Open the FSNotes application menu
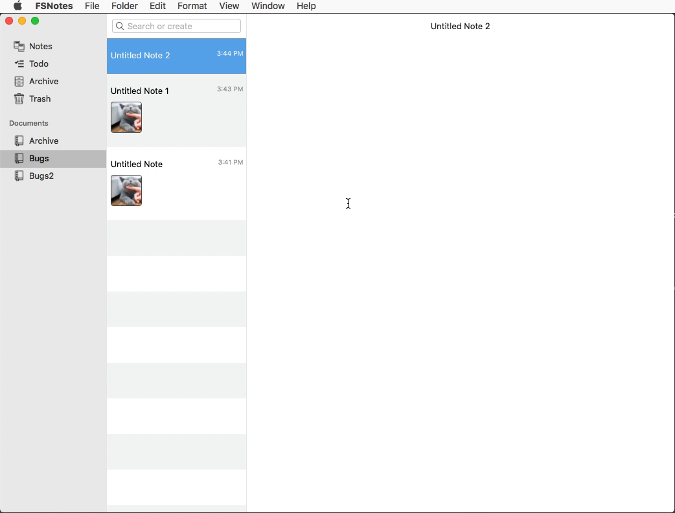The image size is (675, 513). coord(54,6)
